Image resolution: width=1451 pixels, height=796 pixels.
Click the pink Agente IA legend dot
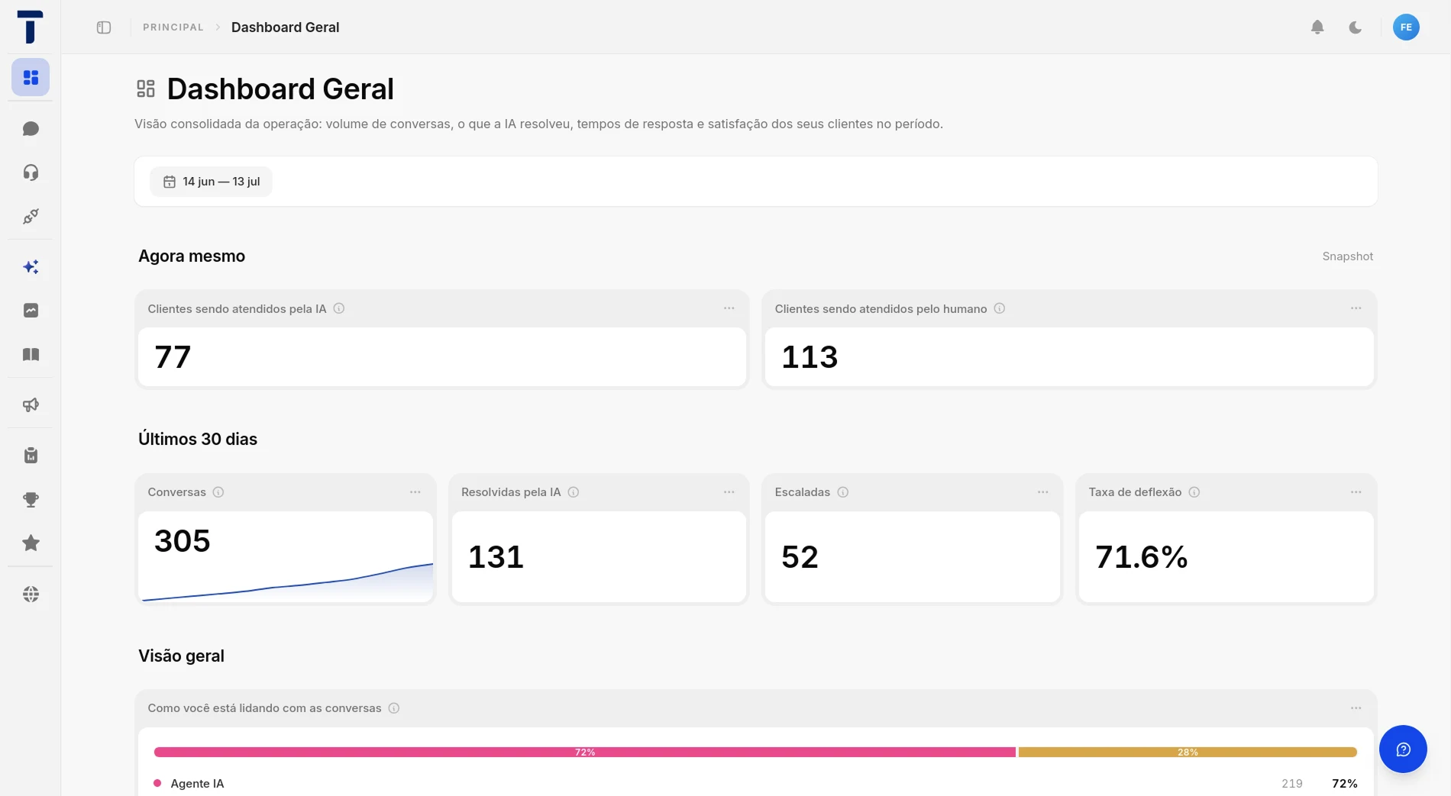[157, 783]
